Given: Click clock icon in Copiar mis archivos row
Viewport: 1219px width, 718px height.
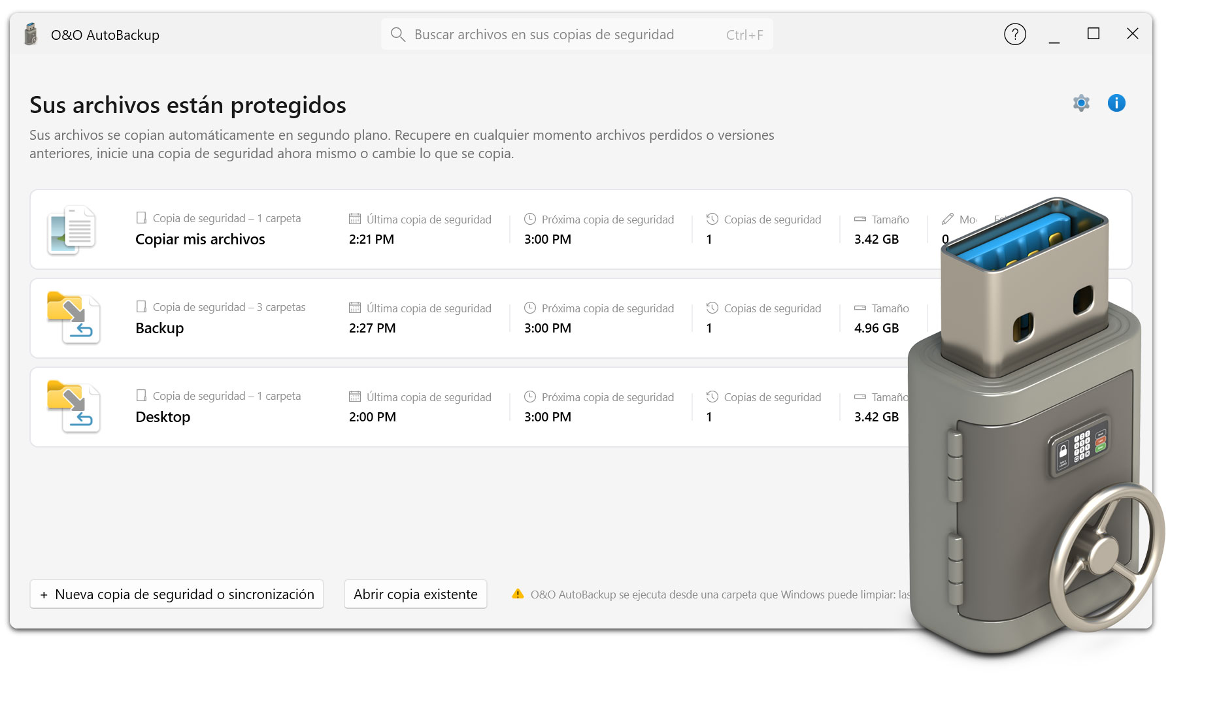Looking at the screenshot, I should pos(530,219).
